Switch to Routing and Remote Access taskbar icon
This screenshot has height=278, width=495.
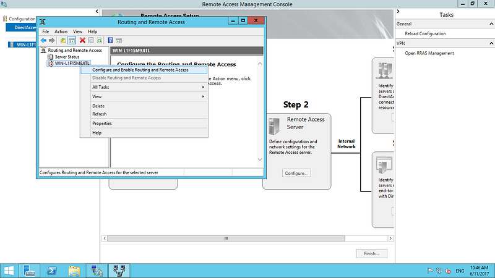tap(119, 271)
